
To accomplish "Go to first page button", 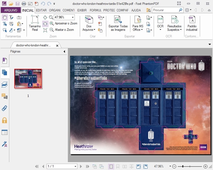I will pos(37,166).
